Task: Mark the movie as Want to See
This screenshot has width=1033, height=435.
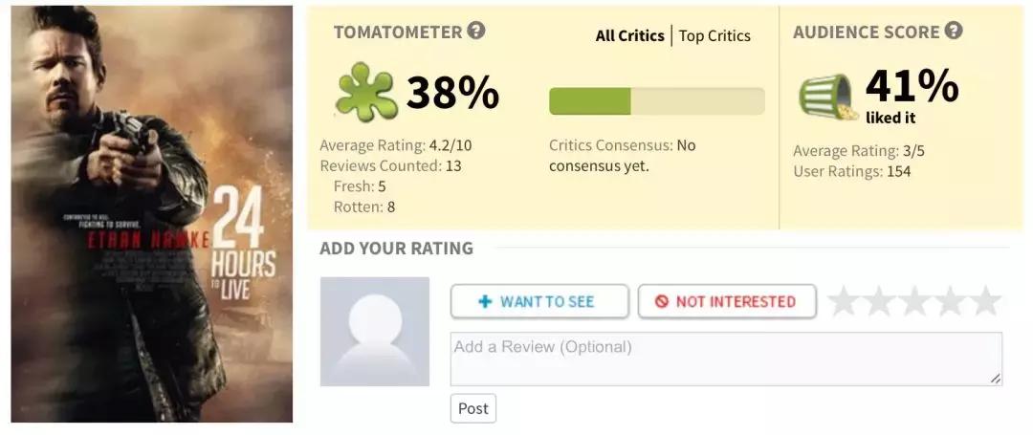Action: pyautogui.click(x=539, y=301)
